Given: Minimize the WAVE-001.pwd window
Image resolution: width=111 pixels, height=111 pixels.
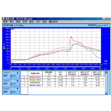Looking at the screenshot, I should pyautogui.click(x=104, y=19).
